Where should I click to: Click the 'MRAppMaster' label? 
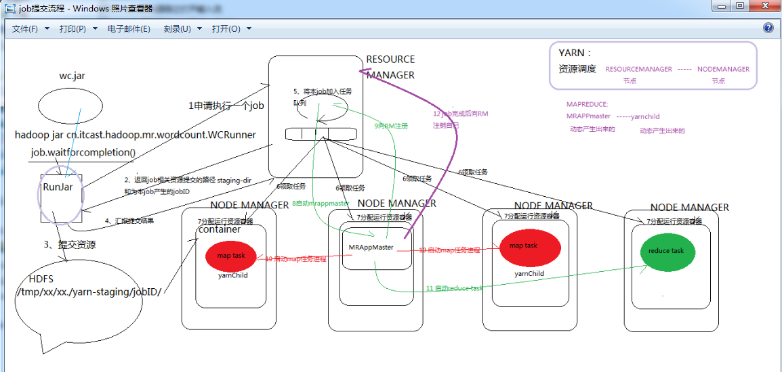pyautogui.click(x=371, y=247)
